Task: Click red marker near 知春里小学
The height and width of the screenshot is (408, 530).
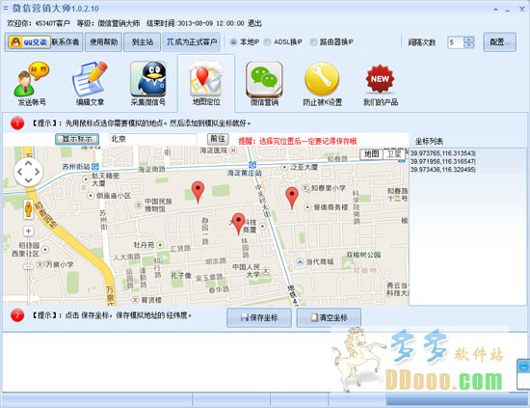Action: pos(292,198)
